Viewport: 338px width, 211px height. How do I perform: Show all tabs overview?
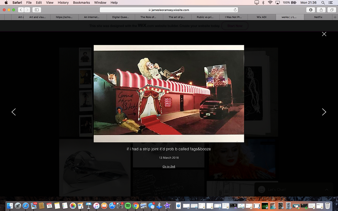pyautogui.click(x=332, y=10)
